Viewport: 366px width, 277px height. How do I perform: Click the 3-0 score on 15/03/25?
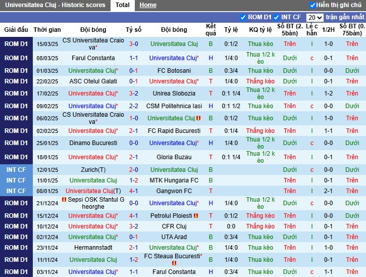tap(133, 43)
